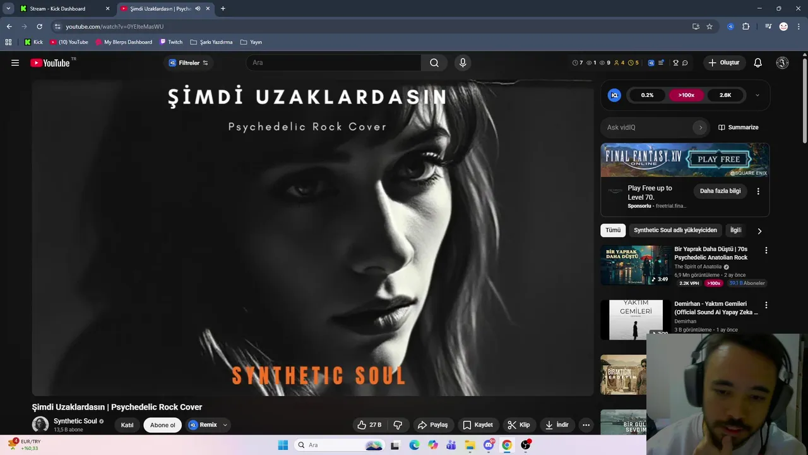808x455 pixels.
Task: Open My Blerps Dashboard bookmark
Action: [124, 42]
